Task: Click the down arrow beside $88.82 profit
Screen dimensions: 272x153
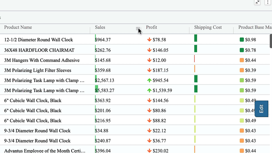Action: 149,120
